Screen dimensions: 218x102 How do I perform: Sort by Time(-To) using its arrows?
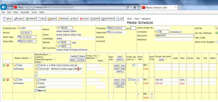[99, 55]
